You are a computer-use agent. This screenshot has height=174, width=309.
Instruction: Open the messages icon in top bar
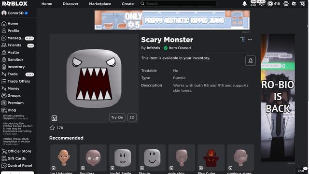pyautogui.click(x=262, y=3)
